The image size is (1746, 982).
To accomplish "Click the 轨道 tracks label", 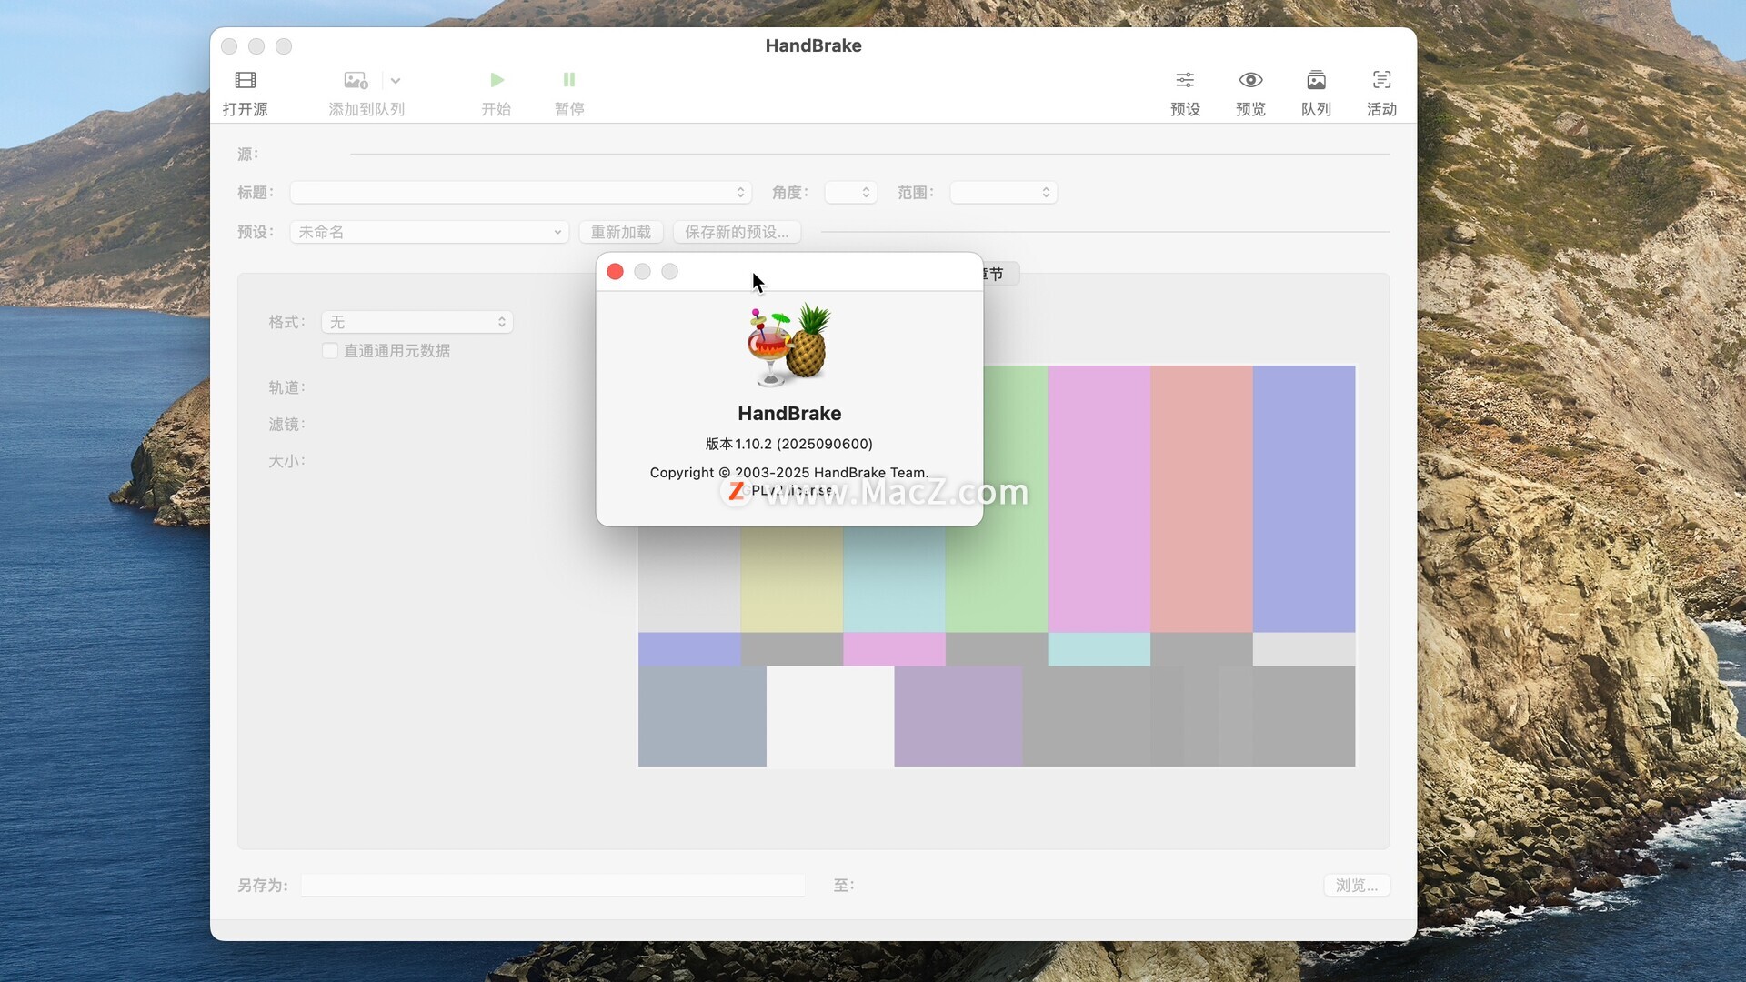I will pyautogui.click(x=286, y=387).
